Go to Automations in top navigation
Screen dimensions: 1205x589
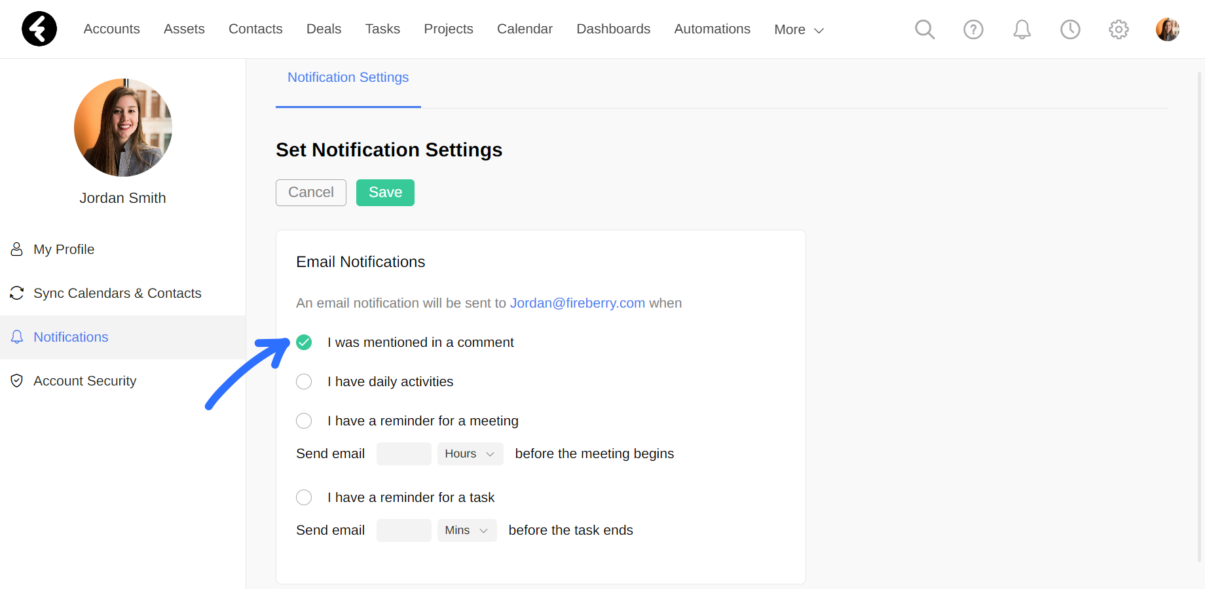pos(713,29)
